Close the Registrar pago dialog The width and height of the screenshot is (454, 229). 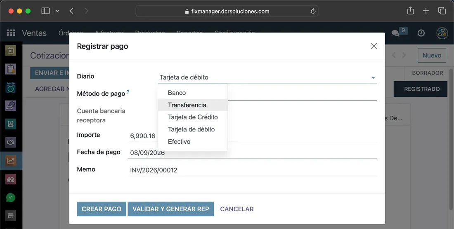point(374,46)
